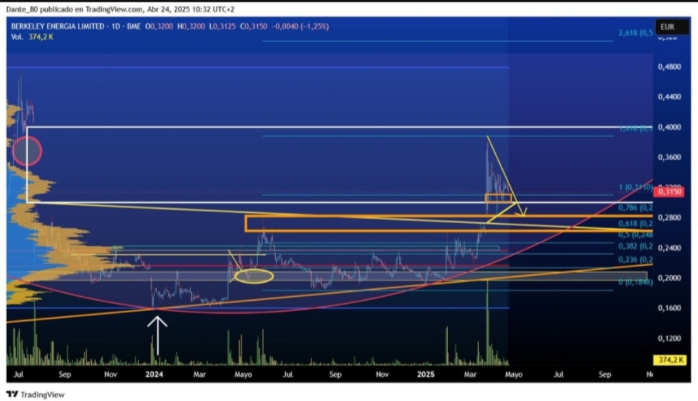698x401 pixels.
Task: Click the 2024 label on time axis
Action: click(154, 374)
